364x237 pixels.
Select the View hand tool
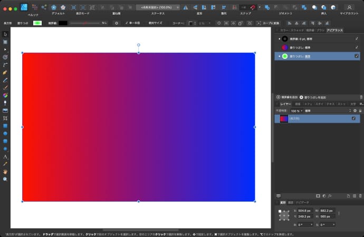click(x=5, y=172)
